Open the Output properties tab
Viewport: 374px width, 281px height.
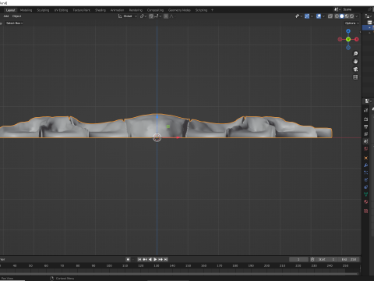(x=366, y=126)
